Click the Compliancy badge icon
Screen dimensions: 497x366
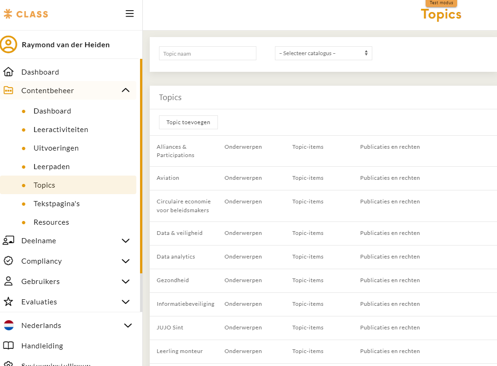pyautogui.click(x=8, y=261)
